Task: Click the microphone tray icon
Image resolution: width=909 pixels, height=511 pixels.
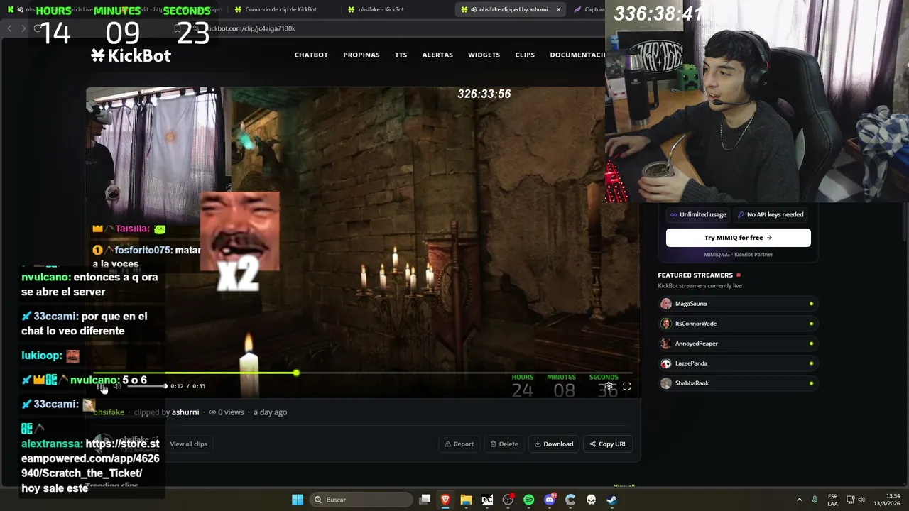Action: click(815, 500)
